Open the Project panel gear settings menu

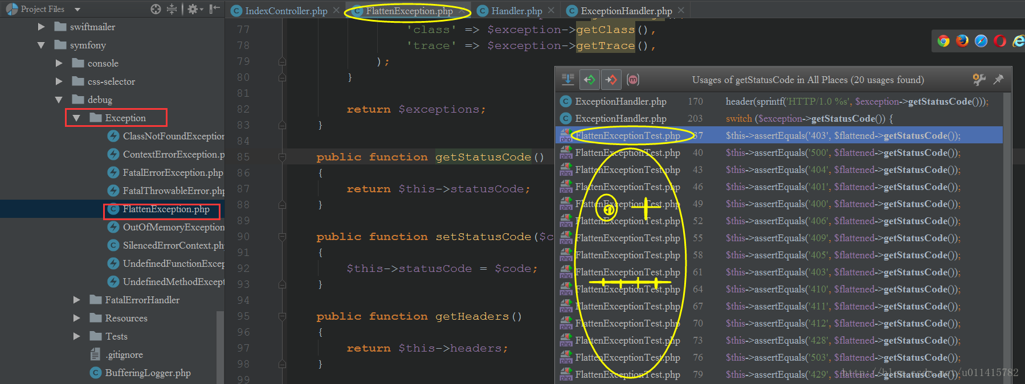click(x=195, y=9)
